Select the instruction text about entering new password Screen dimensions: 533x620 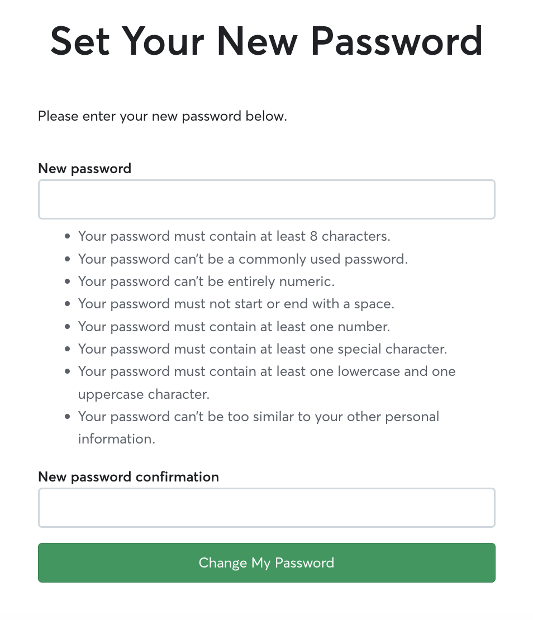point(162,116)
